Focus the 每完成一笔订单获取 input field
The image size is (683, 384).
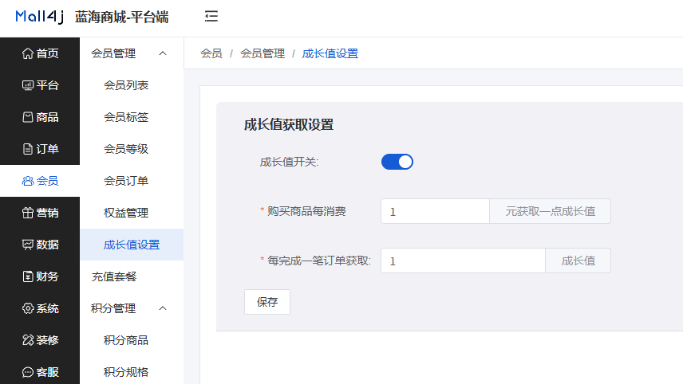tap(463, 261)
